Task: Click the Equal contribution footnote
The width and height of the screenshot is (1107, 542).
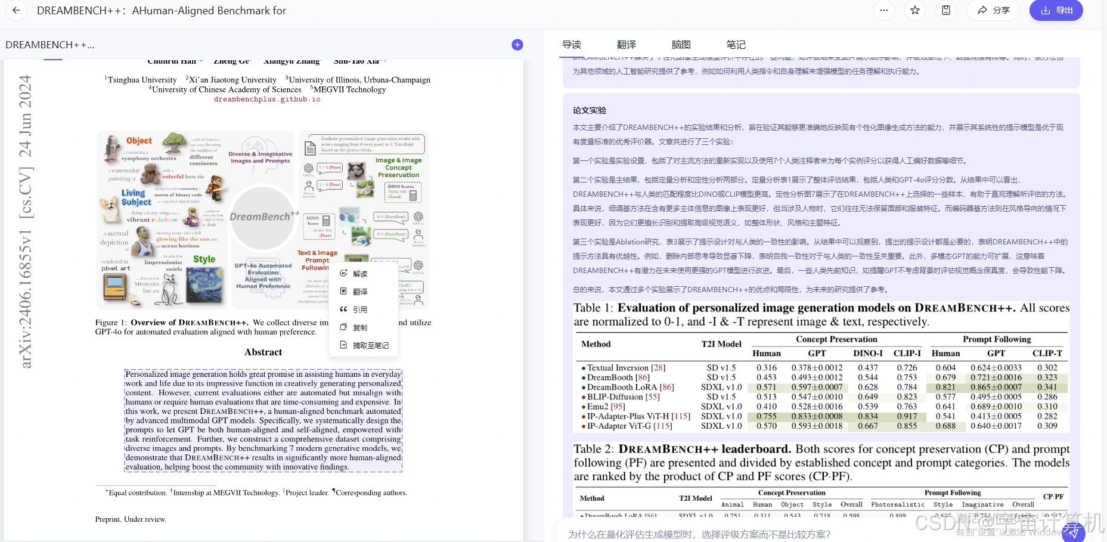Action: click(x=256, y=493)
